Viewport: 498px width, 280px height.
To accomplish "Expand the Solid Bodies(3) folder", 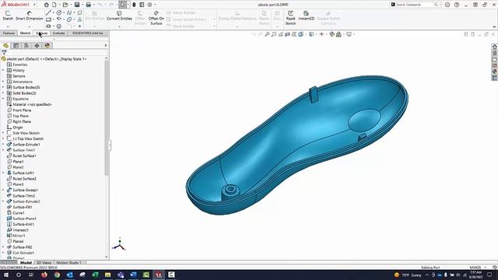I will pos(3,93).
